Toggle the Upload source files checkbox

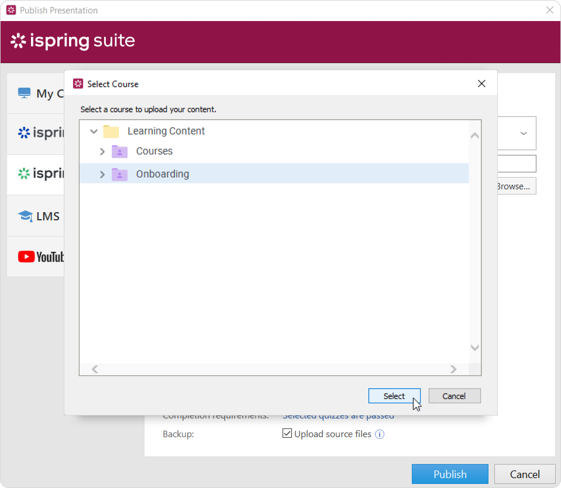pyautogui.click(x=287, y=433)
